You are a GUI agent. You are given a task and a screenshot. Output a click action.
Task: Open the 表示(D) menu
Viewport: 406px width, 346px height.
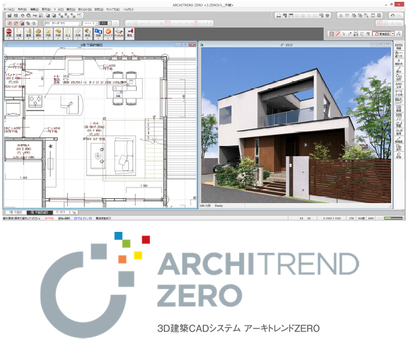(x=46, y=10)
